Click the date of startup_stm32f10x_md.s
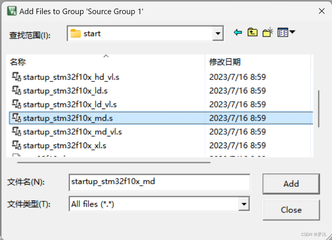The width and height of the screenshot is (332, 240). point(237,118)
